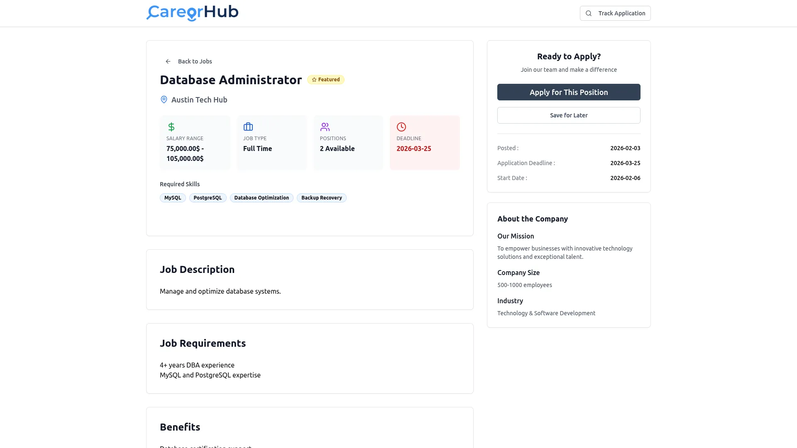Click the salary value 75,000.00$ - 105,000.00$

pos(185,153)
